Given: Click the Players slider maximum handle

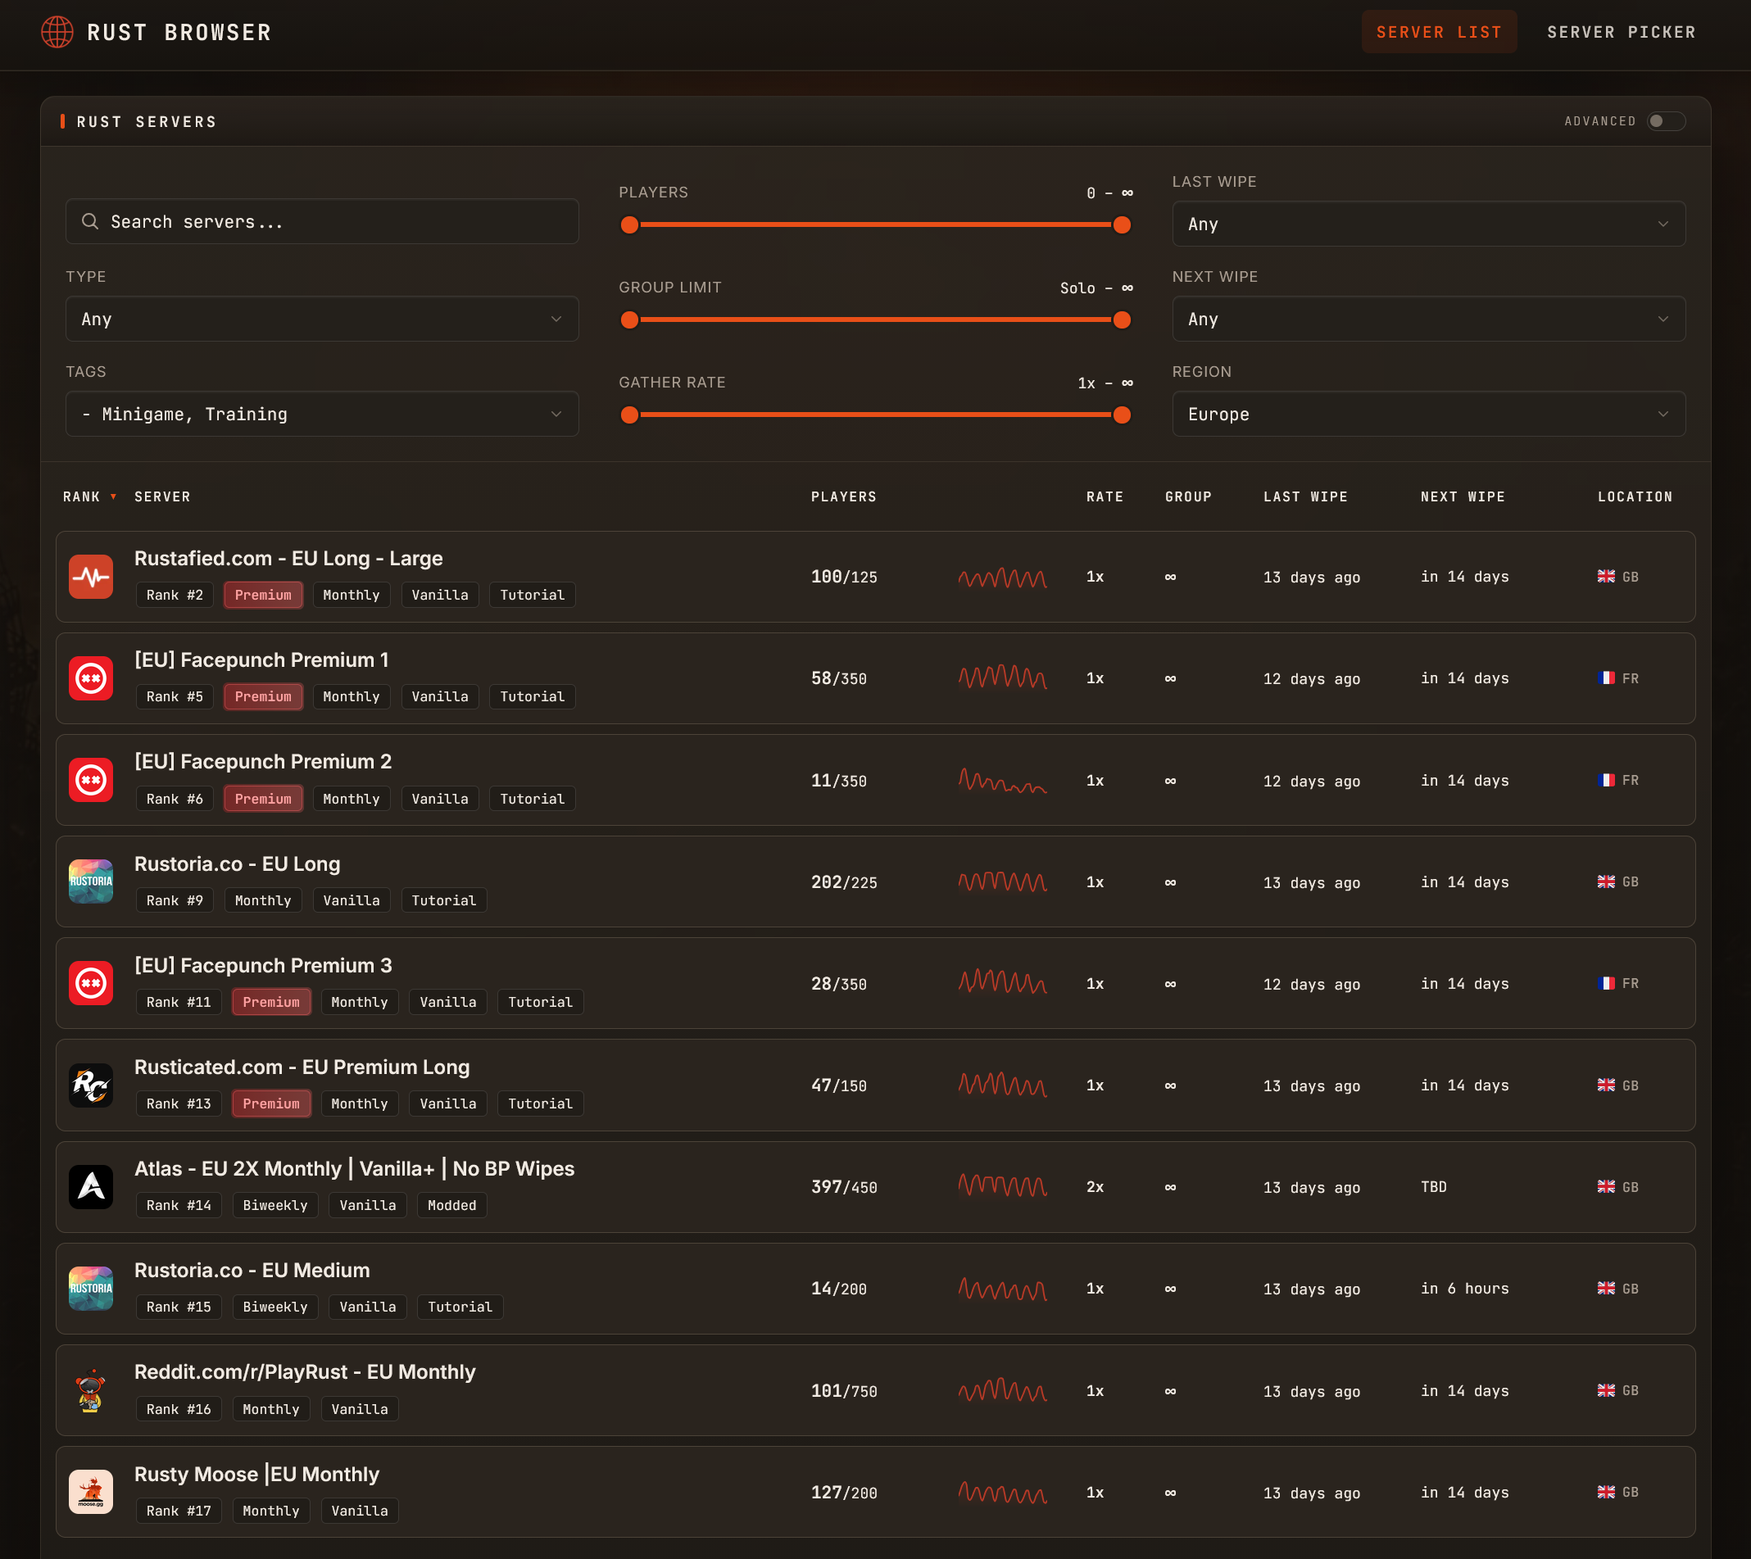Looking at the screenshot, I should click(1123, 225).
